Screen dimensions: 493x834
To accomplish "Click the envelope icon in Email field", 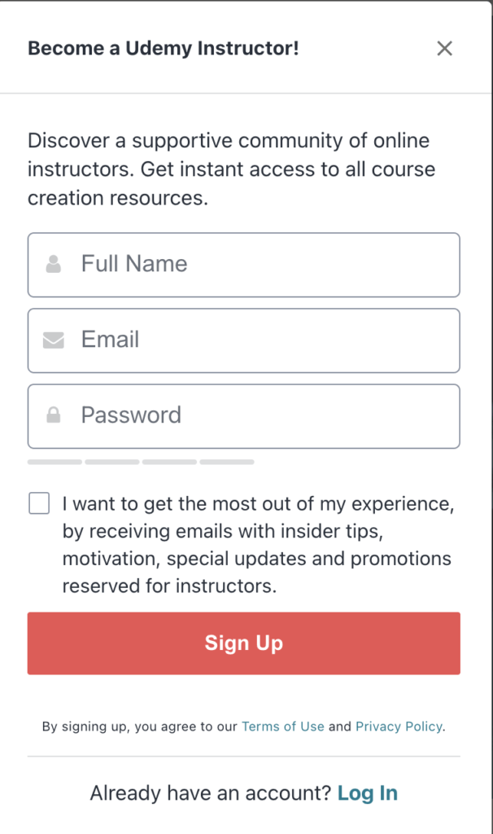I will 54,340.
